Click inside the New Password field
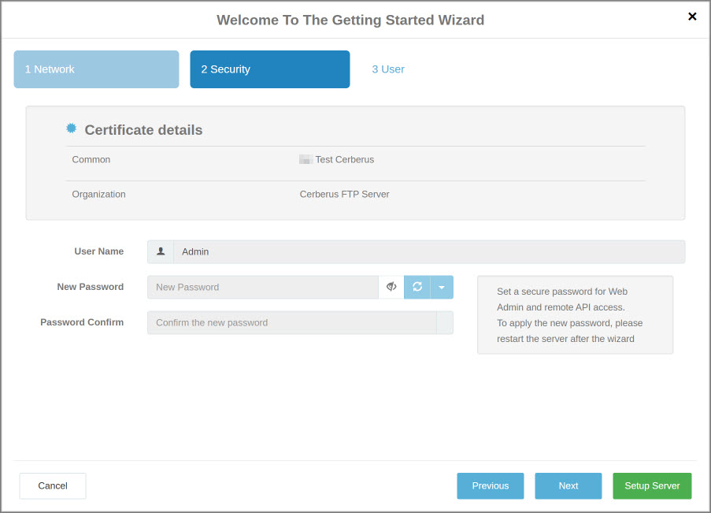Image resolution: width=711 pixels, height=513 pixels. (x=264, y=287)
